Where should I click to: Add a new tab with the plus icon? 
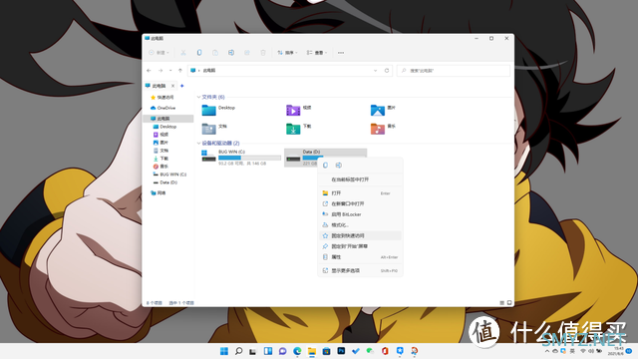[182, 86]
